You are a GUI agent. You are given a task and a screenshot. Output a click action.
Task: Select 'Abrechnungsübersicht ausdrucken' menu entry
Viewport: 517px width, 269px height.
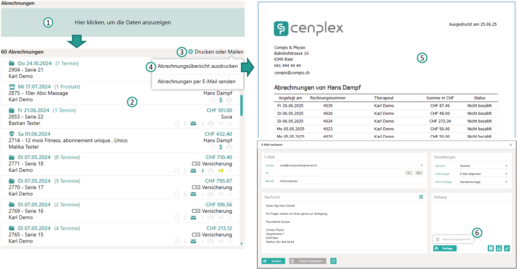click(198, 66)
